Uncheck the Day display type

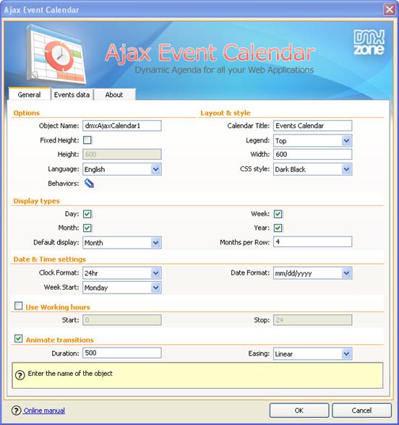pos(87,214)
